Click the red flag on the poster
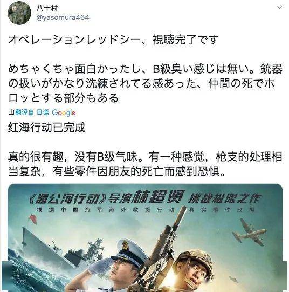Viewport: 289px width, 292px height. pos(33,219)
